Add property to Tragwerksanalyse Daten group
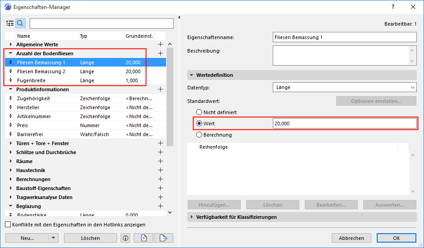The height and width of the screenshot is (248, 424). [160, 197]
